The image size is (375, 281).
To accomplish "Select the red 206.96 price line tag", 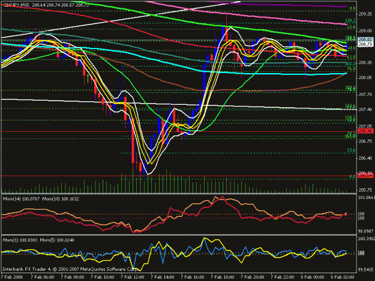I will (365, 131).
